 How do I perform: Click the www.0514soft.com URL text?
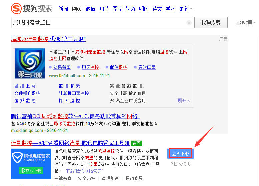coord(67,75)
